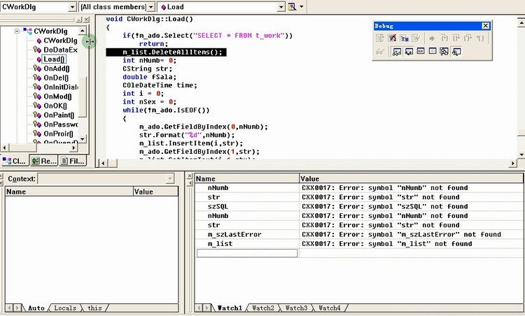Screen dimensions: 525x316
Task: Click the Break Execution icon
Action: click(405, 38)
